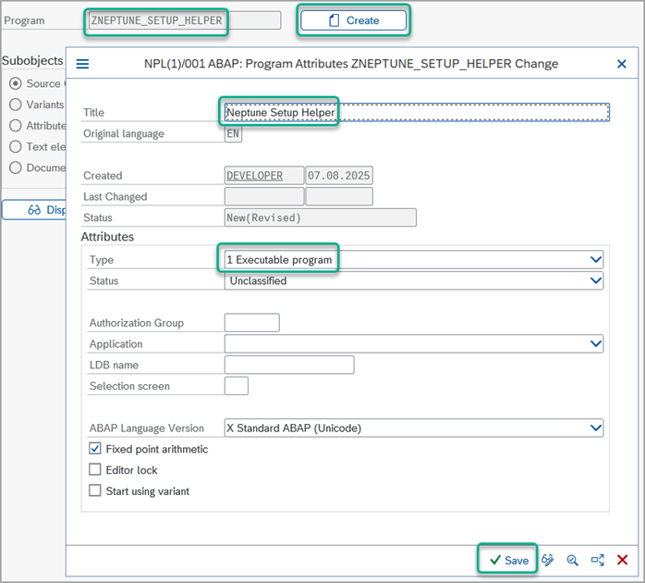Click the dialog title text
The width and height of the screenshot is (645, 583).
pos(351,64)
